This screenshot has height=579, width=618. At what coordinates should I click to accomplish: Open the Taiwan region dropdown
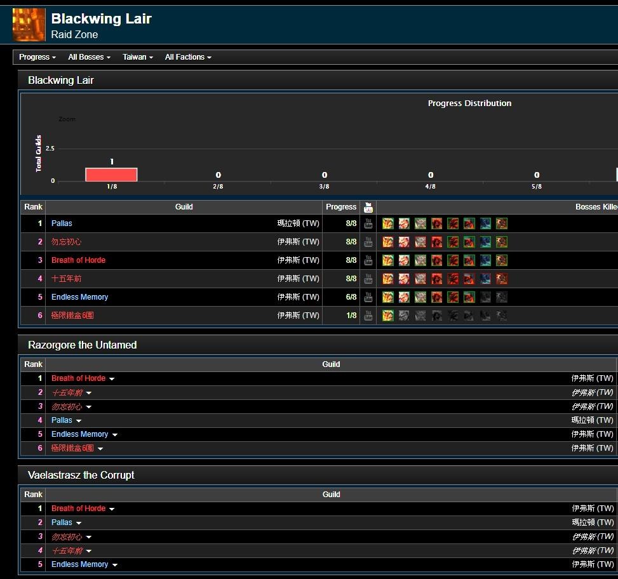[138, 57]
